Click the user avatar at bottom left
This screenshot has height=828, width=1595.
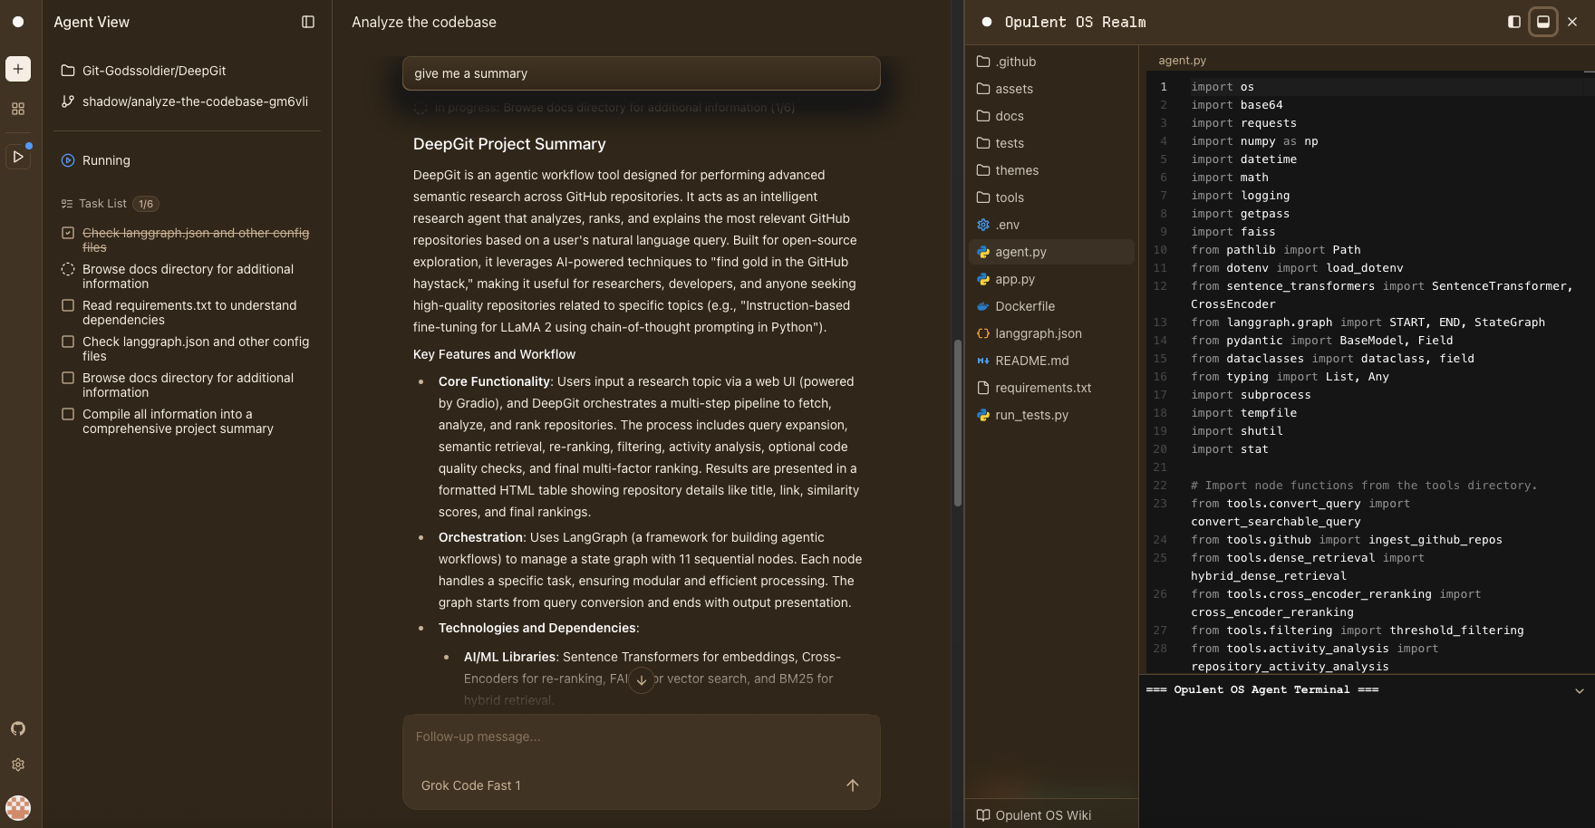tap(18, 807)
